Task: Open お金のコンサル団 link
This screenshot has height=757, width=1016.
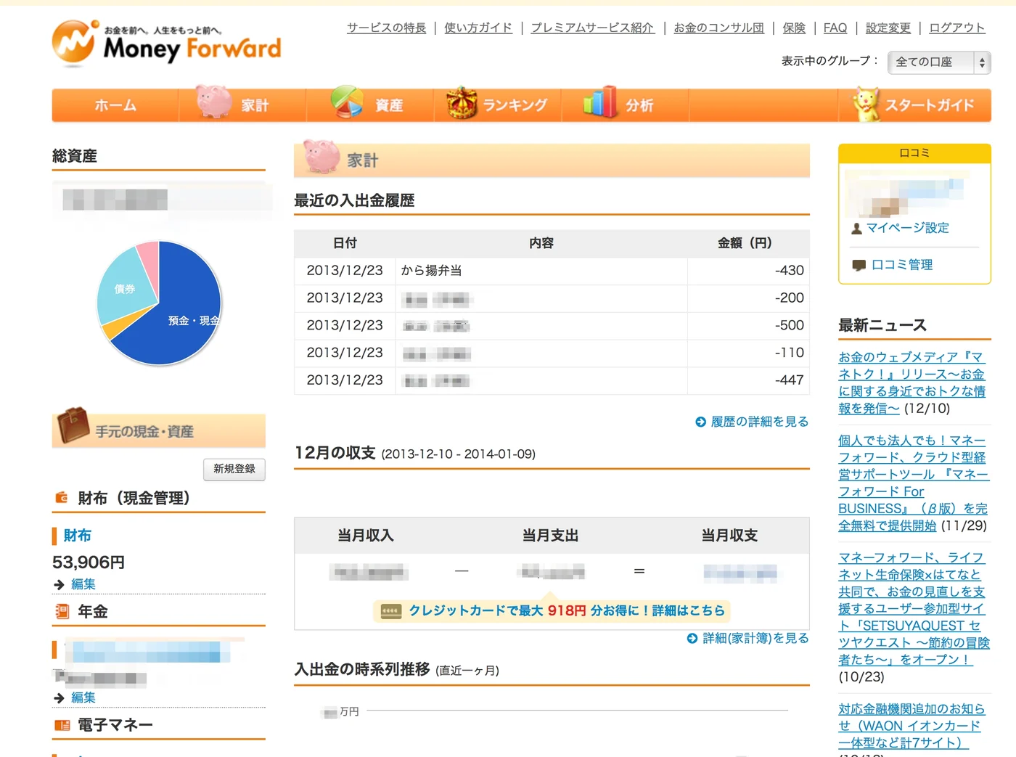Action: click(718, 28)
